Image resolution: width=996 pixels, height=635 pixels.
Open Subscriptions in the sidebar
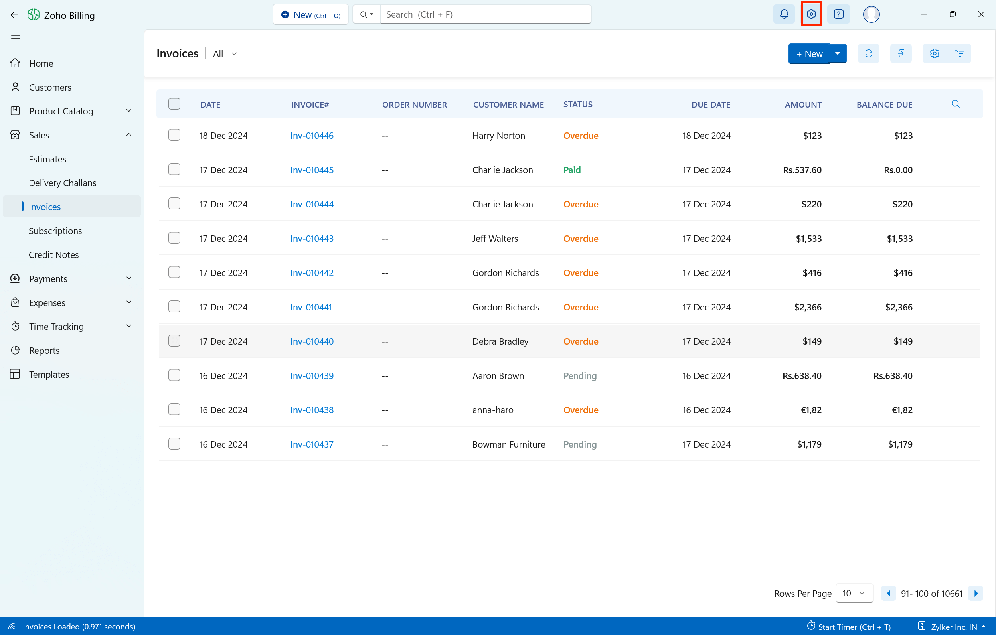click(55, 231)
